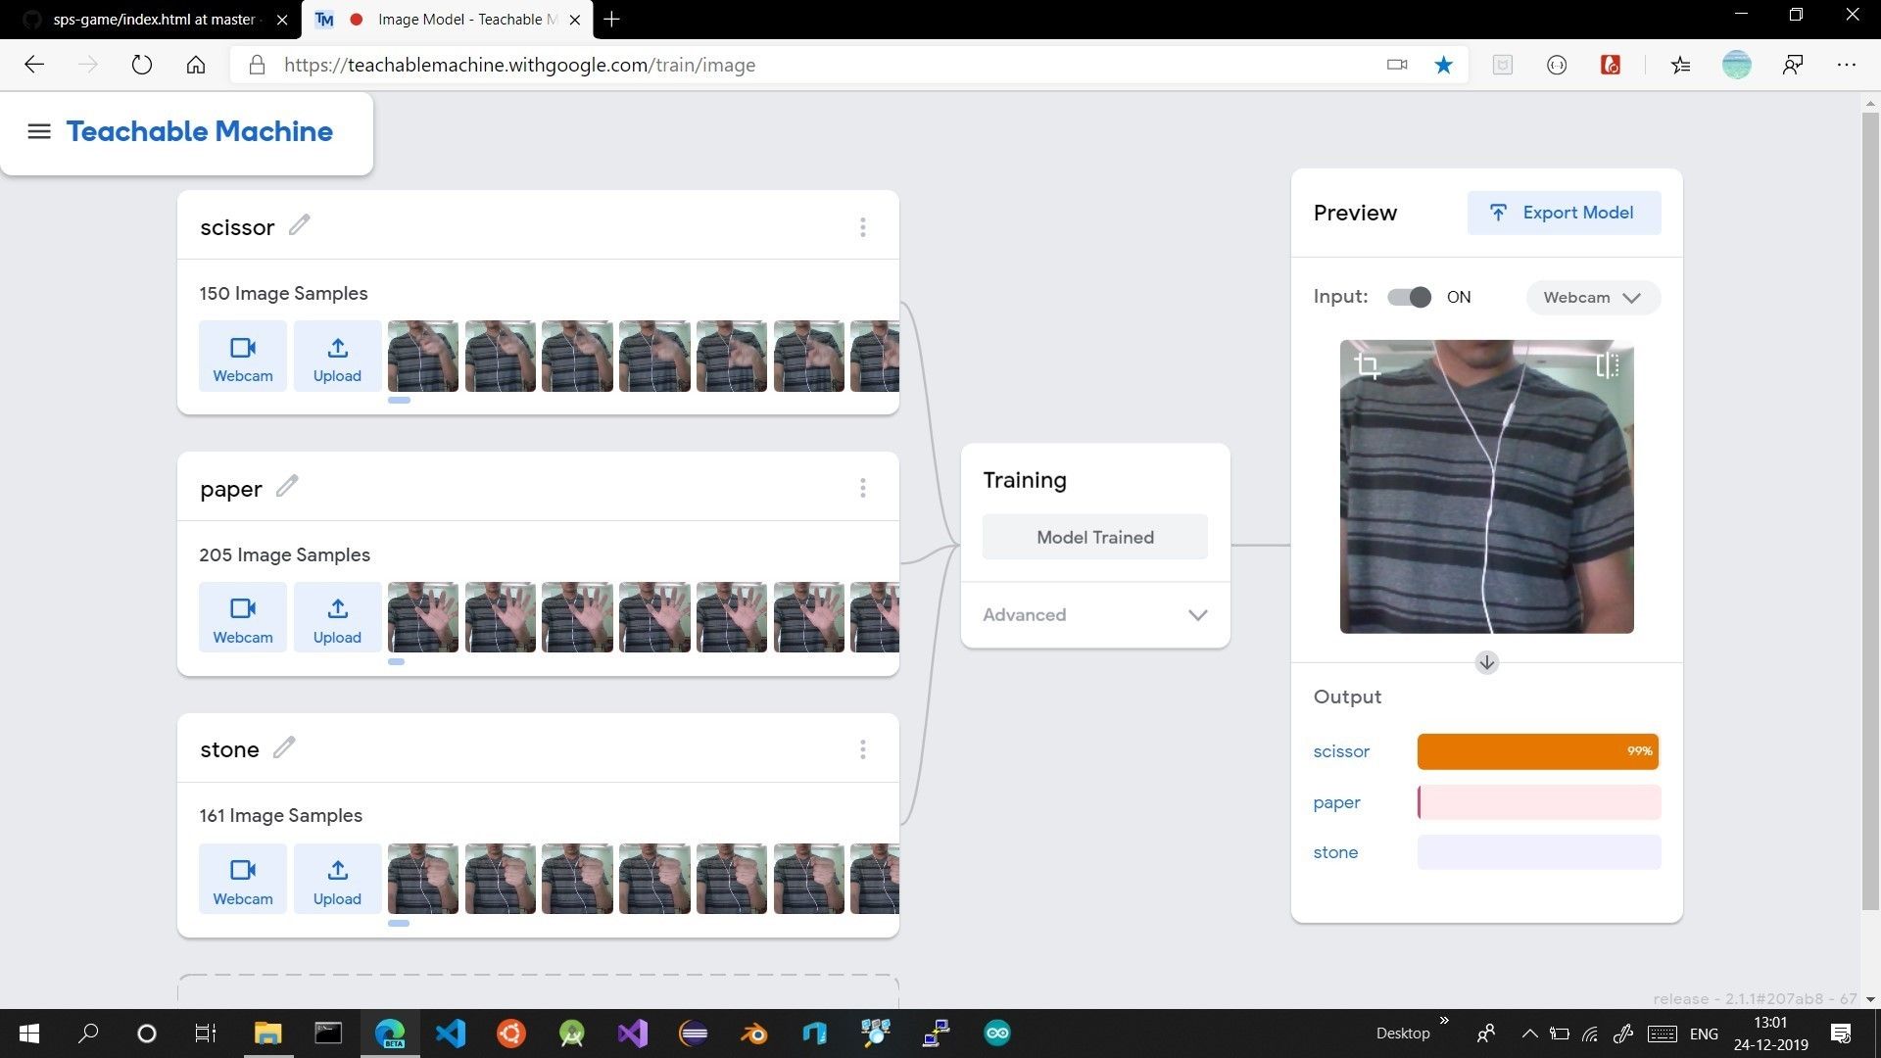Click pencil icon beside stone class
1881x1058 pixels.
283,747
